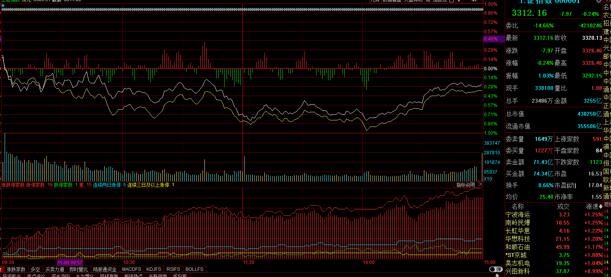Viewport: 611px width, 277px height.
Task: Select 宁波海运 in the stock list
Action: [517, 215]
